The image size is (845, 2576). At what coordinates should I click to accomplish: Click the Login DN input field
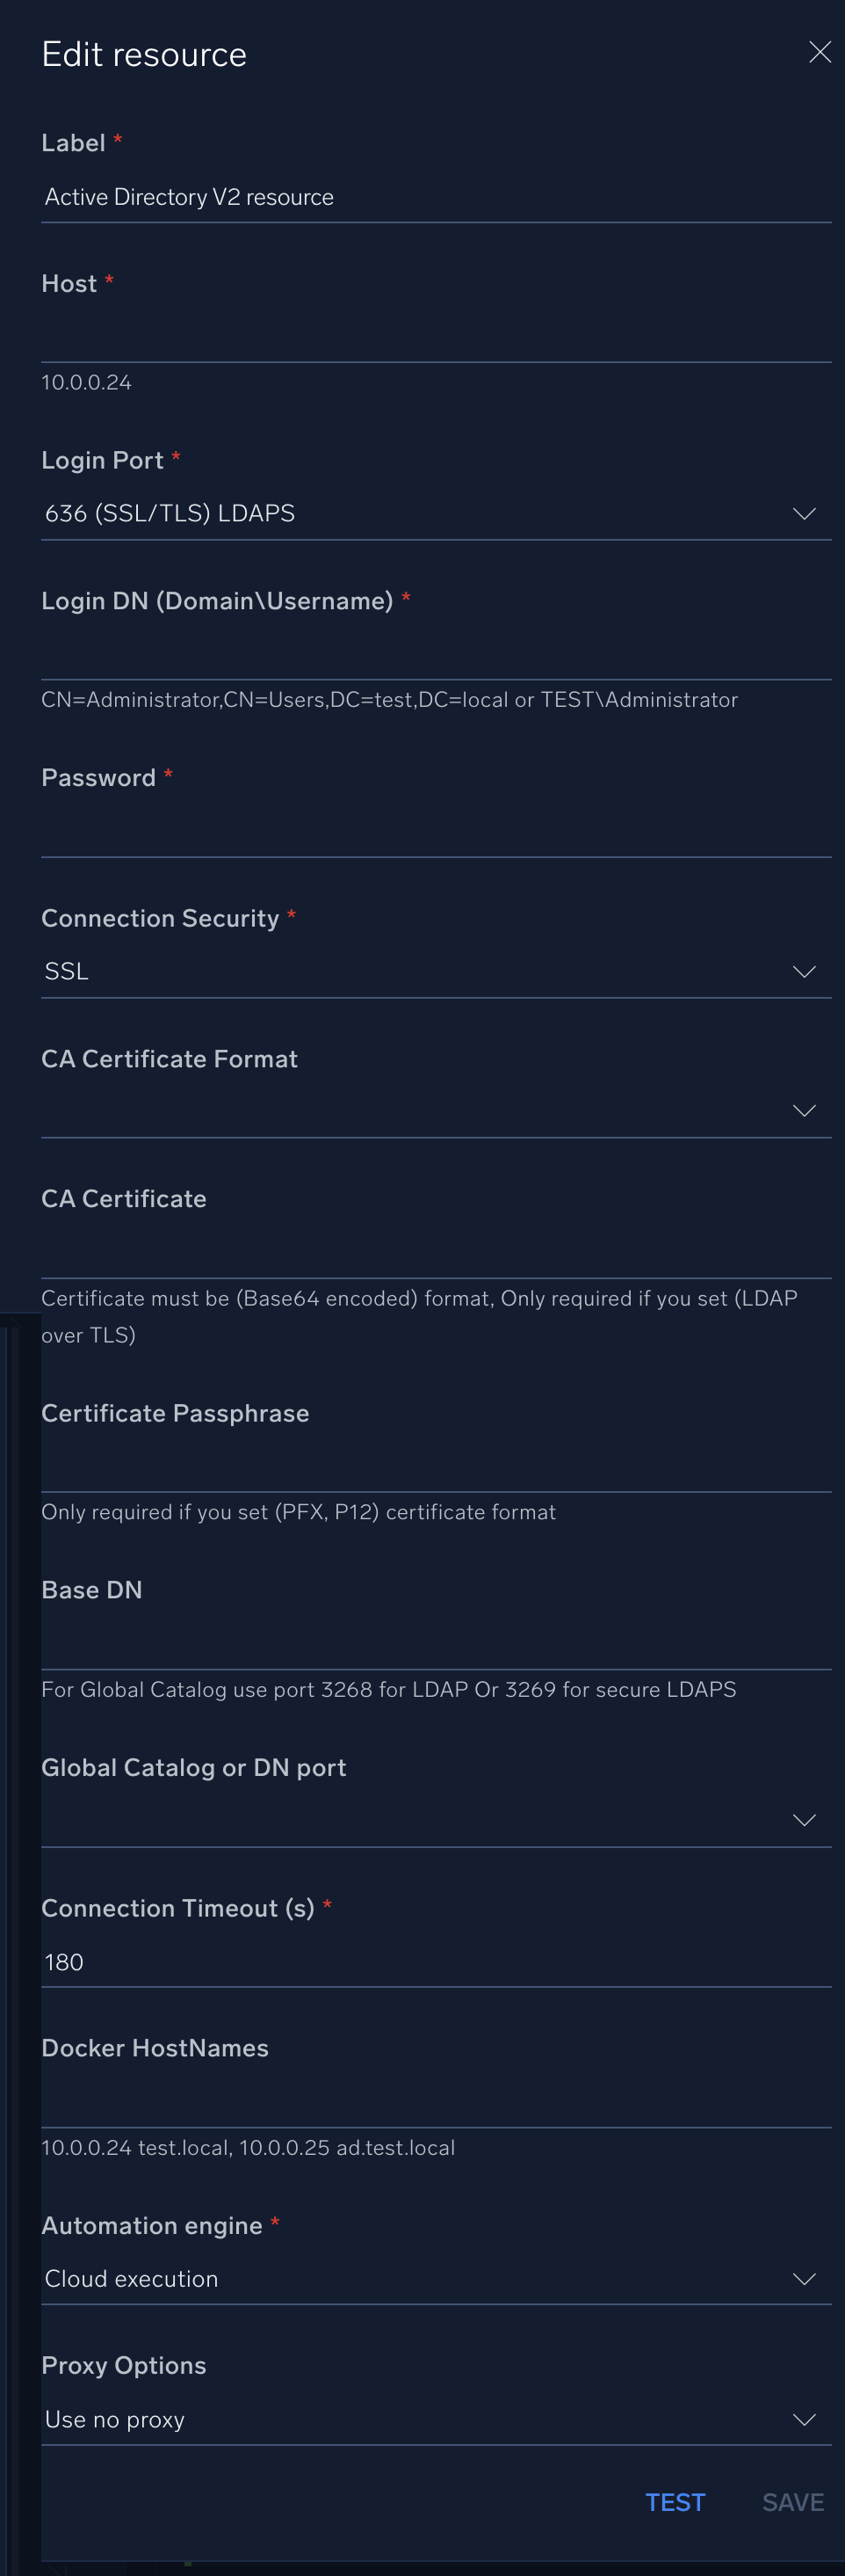pos(436,656)
